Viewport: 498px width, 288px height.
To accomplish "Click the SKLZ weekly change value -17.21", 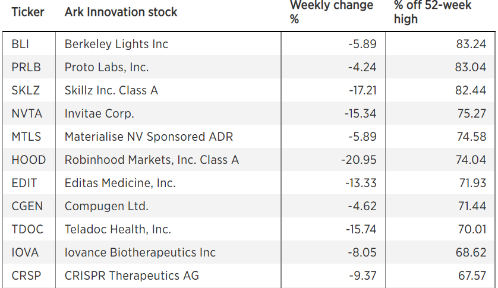I will (362, 90).
